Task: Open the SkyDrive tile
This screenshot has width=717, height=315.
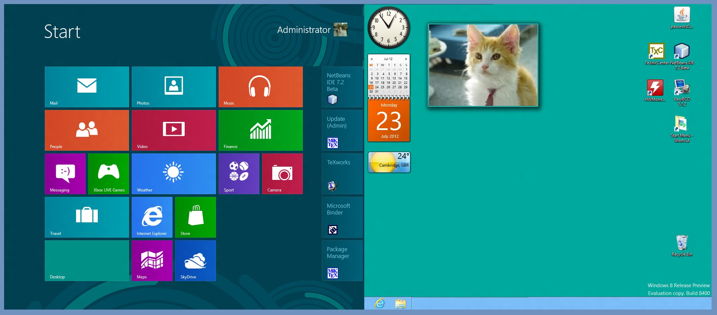Action: point(196,261)
